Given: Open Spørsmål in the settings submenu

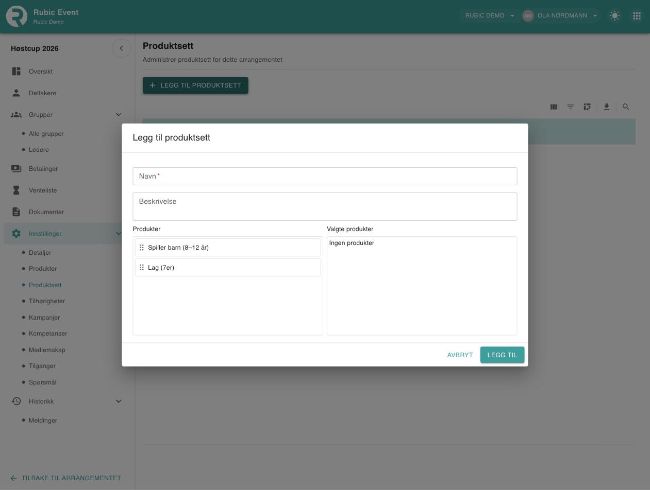Looking at the screenshot, I should tap(43, 382).
